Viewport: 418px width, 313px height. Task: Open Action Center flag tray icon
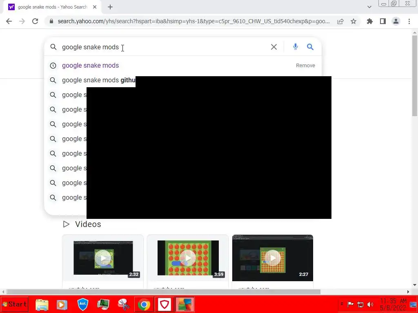[x=351, y=304]
